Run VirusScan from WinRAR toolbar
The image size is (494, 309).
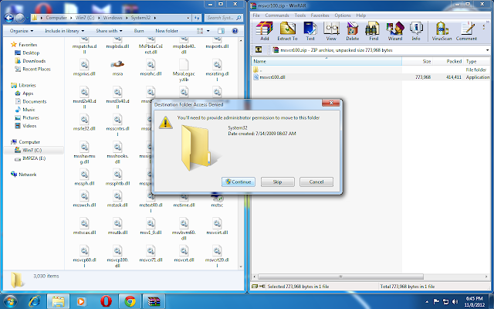442,31
